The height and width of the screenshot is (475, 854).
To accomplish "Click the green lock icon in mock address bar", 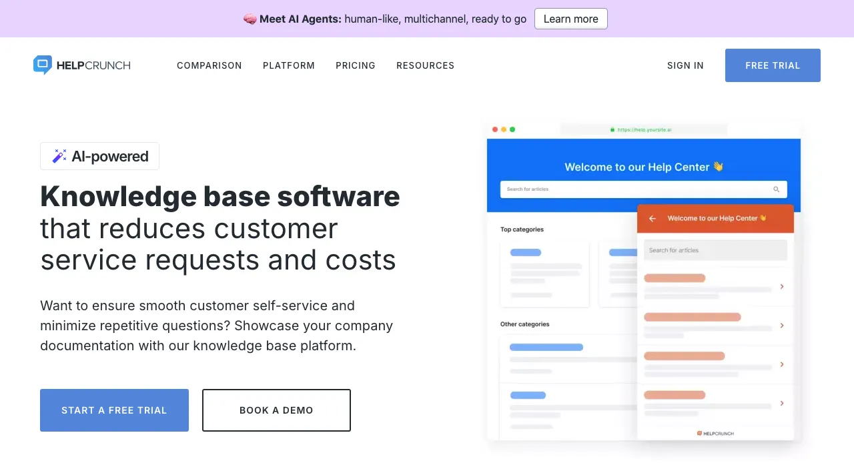I will point(612,130).
